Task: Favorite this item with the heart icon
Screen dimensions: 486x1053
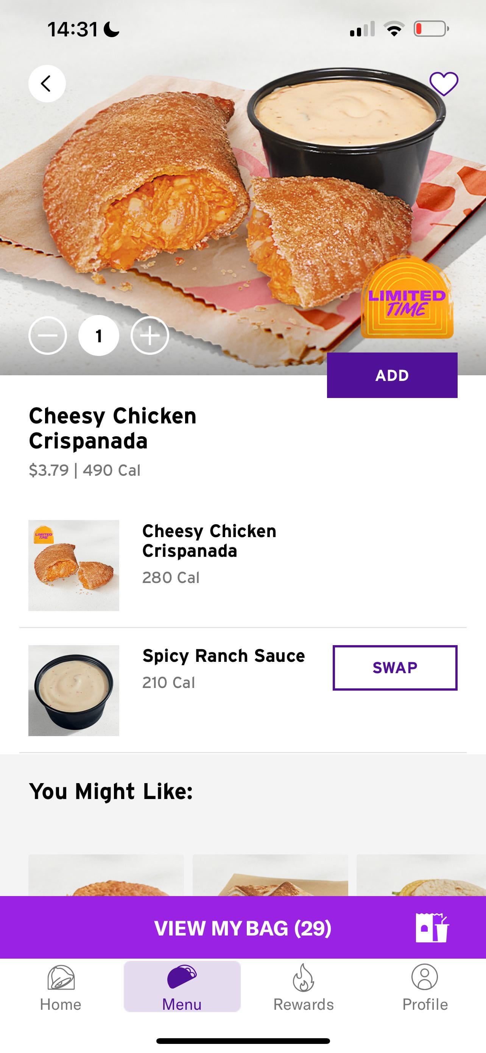Action: (444, 83)
